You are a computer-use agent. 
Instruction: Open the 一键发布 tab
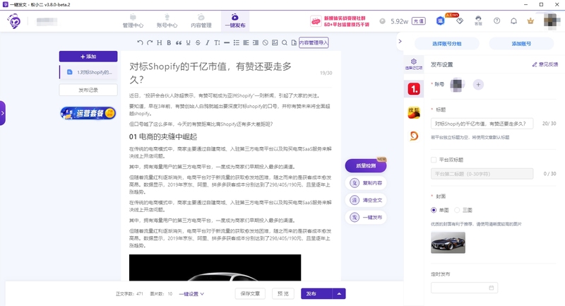235,21
